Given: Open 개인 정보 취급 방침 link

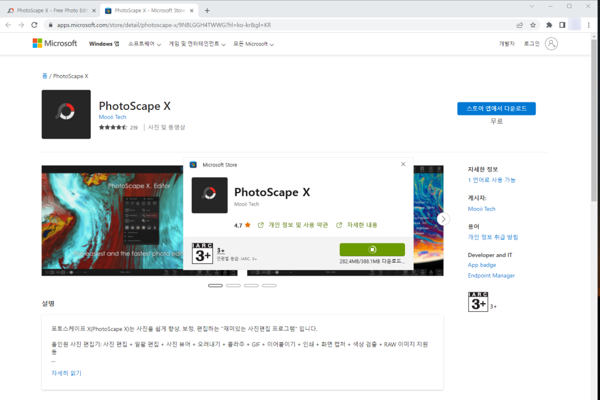Looking at the screenshot, I should pyautogui.click(x=493, y=237).
